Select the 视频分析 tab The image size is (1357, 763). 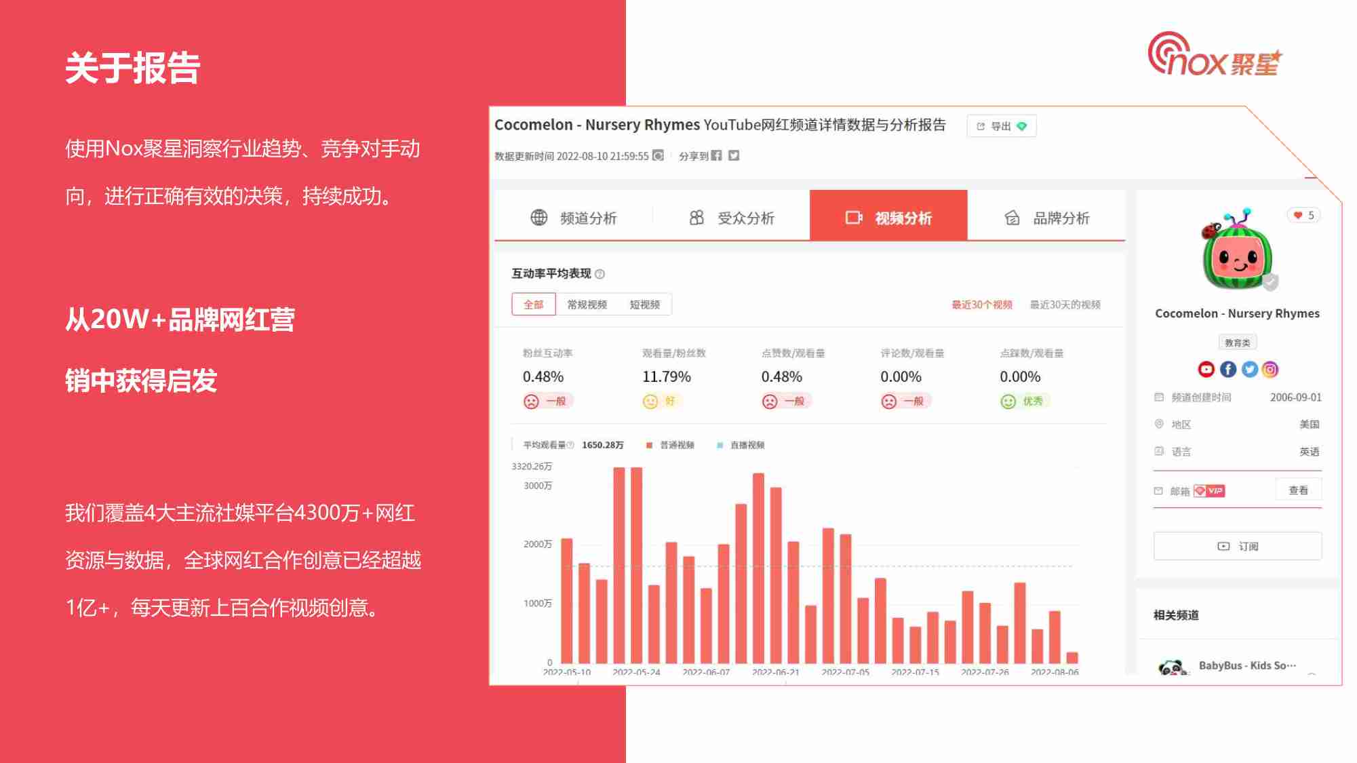click(x=888, y=216)
